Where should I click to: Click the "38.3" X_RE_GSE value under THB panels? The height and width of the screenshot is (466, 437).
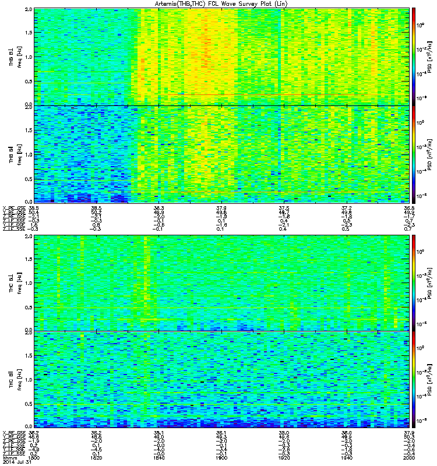point(158,208)
